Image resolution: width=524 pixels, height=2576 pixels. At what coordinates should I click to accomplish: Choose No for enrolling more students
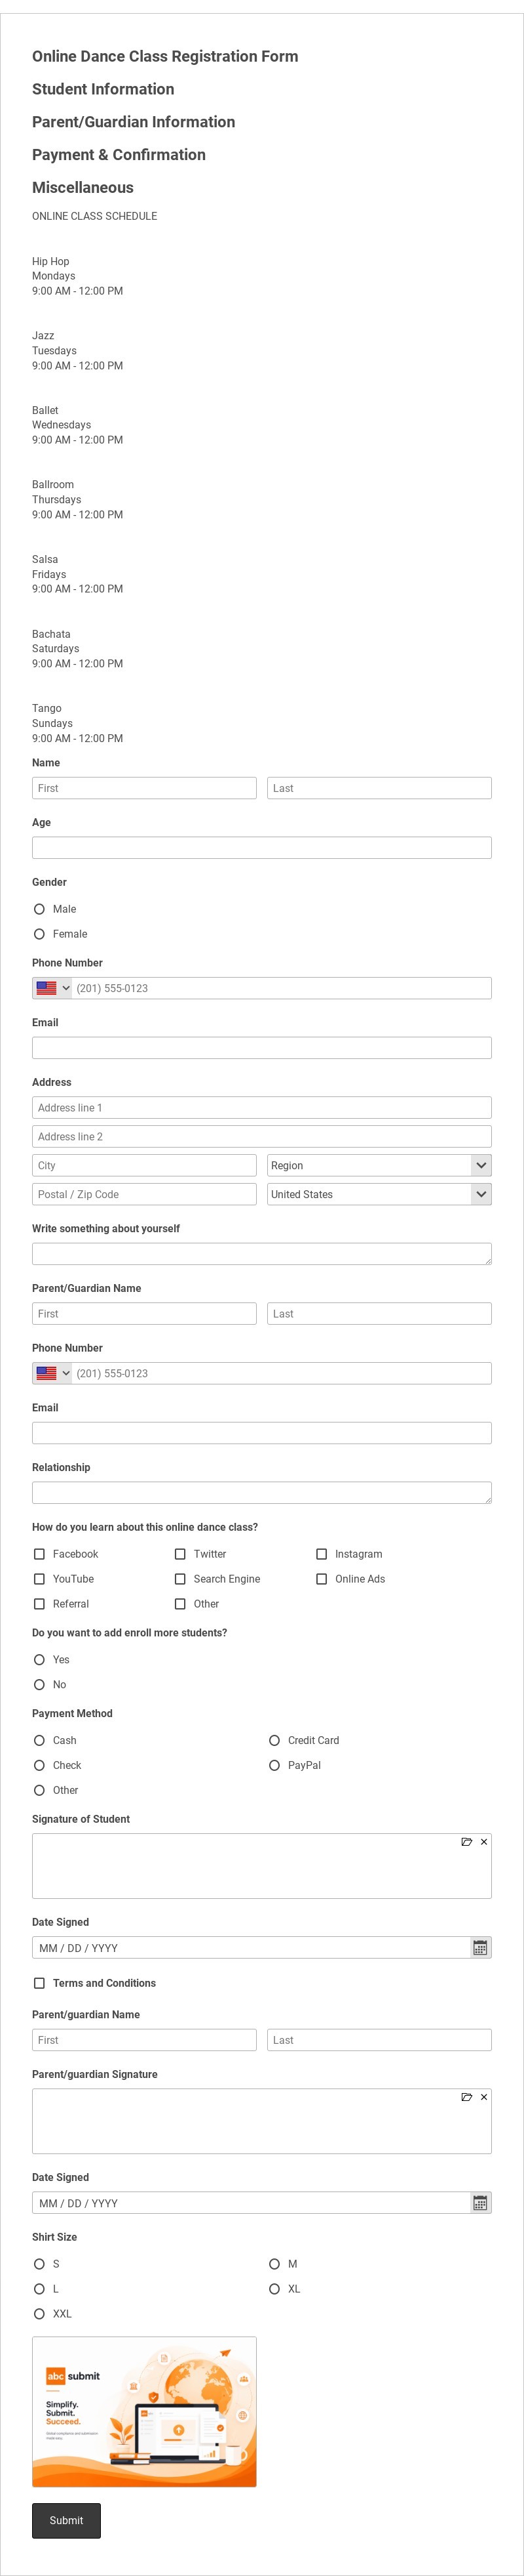(x=39, y=1684)
